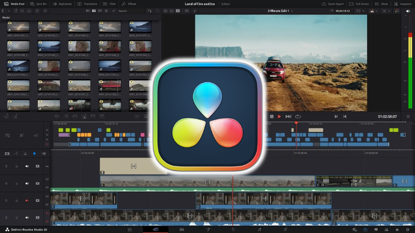Toggle loop playback

298,116
